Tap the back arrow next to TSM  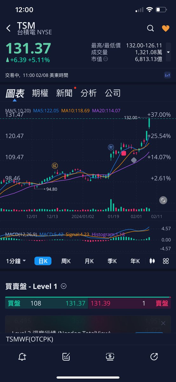pyautogui.click(x=9, y=28)
